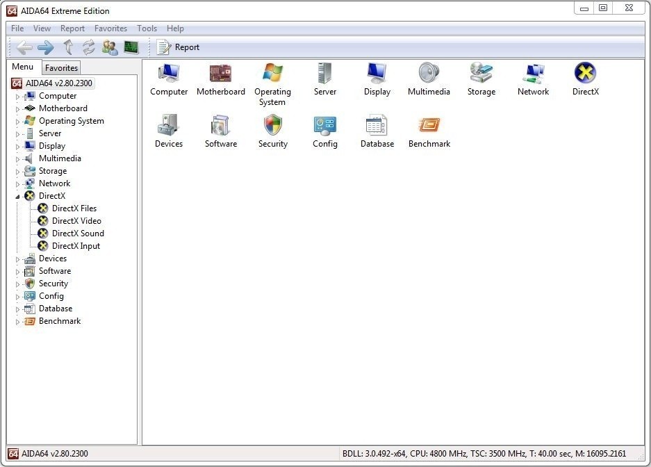Select Config in the tree

point(51,296)
